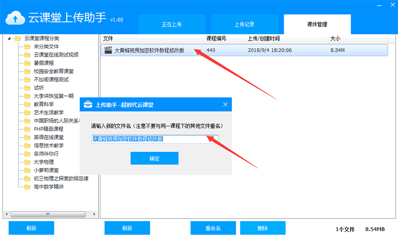Click 刷新 button under file list
Viewport: 398px width, 243px height.
point(127,228)
